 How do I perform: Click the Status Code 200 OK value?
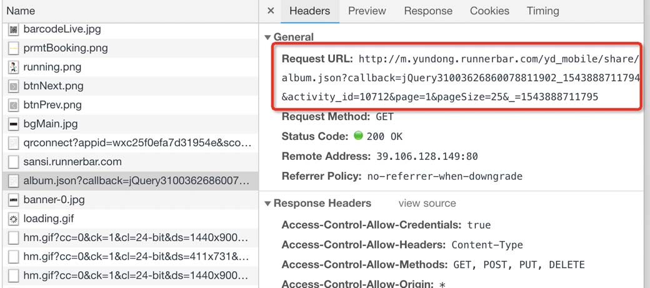tap(385, 136)
